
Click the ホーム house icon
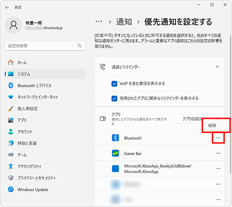coord(11,62)
